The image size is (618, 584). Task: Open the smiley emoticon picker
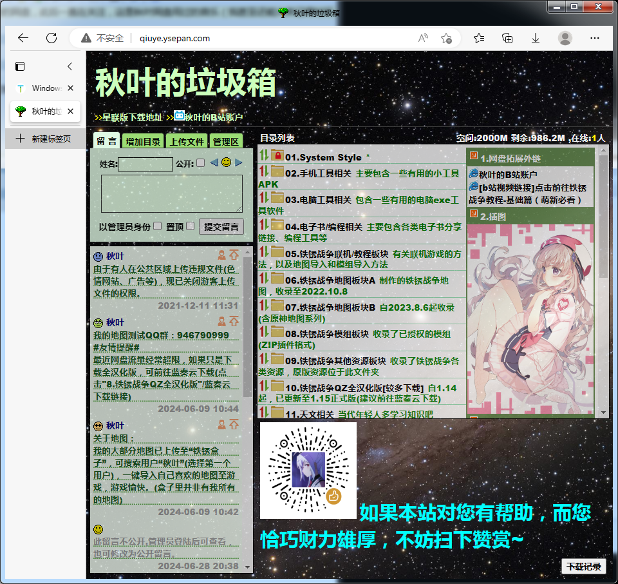(x=225, y=162)
